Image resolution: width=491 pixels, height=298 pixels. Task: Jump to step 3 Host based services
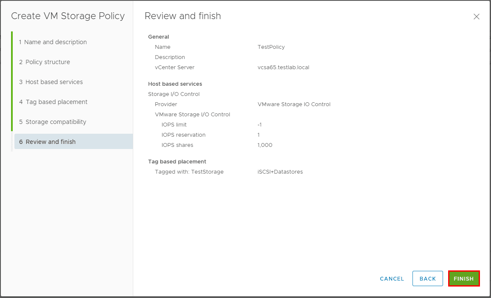click(51, 82)
